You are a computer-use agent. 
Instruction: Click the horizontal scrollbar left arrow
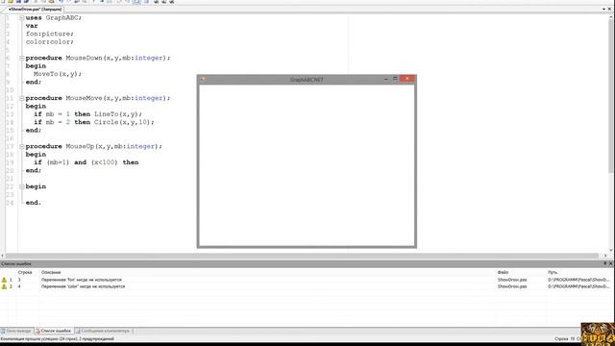3,256
